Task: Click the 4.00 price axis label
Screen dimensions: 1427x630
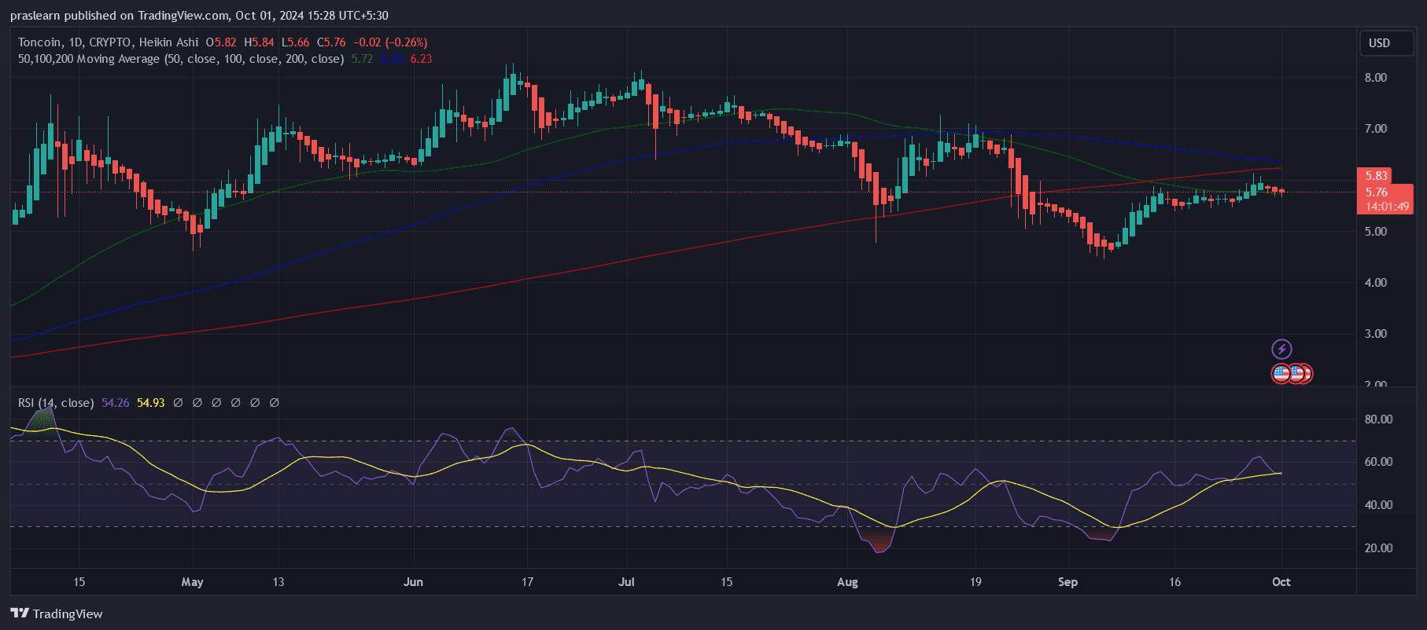Action: pyautogui.click(x=1376, y=283)
